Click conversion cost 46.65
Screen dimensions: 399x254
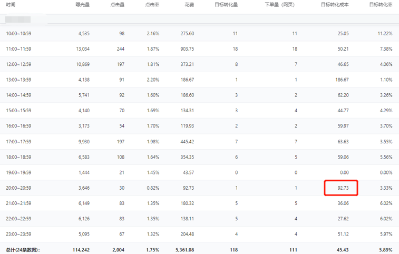pyautogui.click(x=343, y=64)
